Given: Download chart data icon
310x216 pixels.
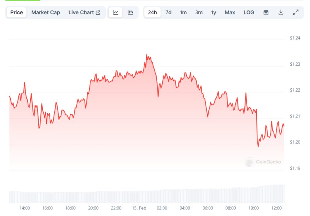Looking at the screenshot, I should coord(281,12).
